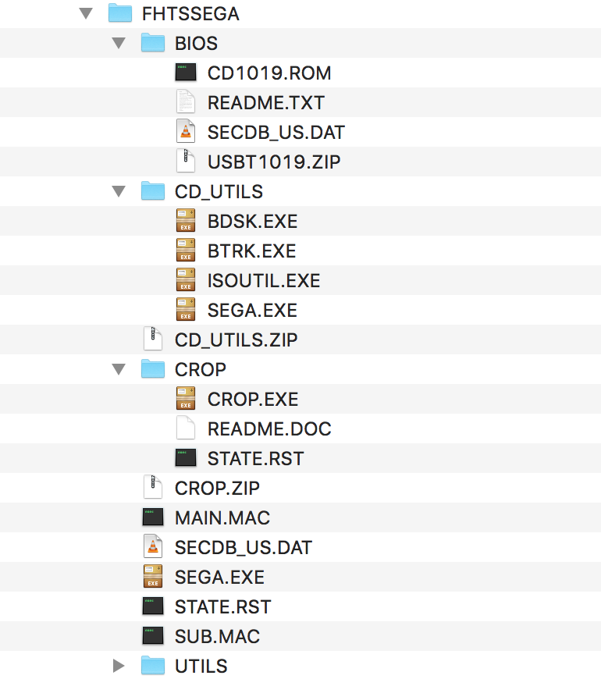
Task: Click the BIOS folder icon
Action: click(153, 43)
